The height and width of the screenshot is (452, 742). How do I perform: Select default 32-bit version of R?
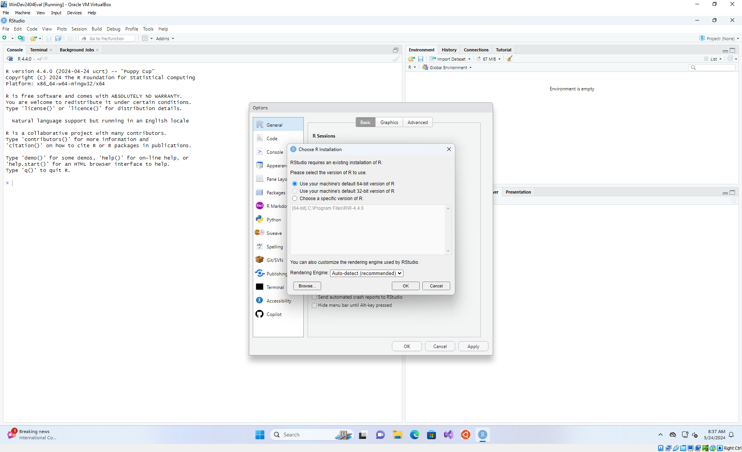[x=295, y=191]
